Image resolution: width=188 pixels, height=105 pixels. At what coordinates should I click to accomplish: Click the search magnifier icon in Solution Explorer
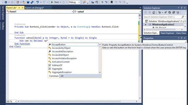(x=183, y=17)
